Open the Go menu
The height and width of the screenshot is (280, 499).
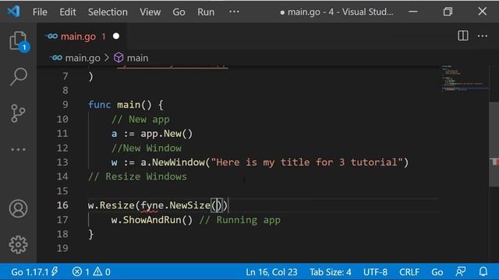(x=179, y=12)
